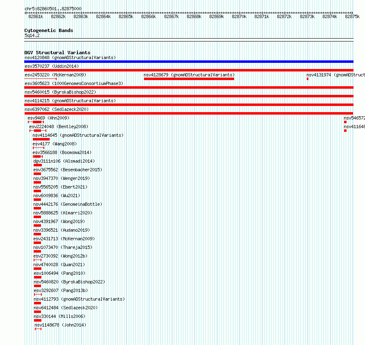Click nsv330144 (Mills2006) label
The height and width of the screenshot is (345, 365).
[59, 316]
